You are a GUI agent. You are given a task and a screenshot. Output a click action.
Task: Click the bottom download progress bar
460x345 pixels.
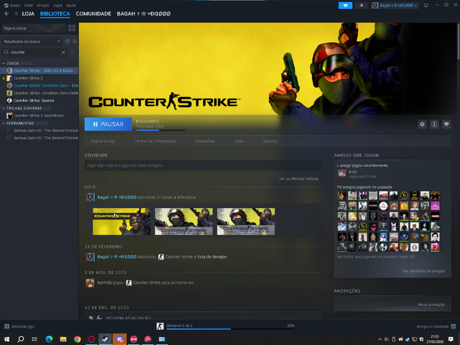coord(231,329)
